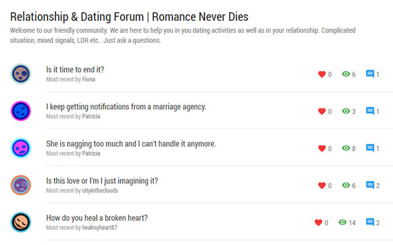Click the eye icon on 'Is this love' thread
Screen dimensions: 393x245
346,185
